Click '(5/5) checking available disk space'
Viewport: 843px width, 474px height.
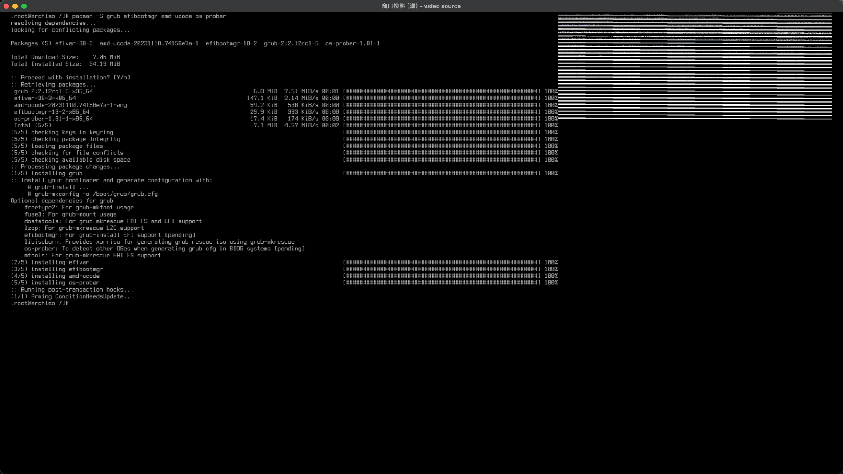click(71, 160)
